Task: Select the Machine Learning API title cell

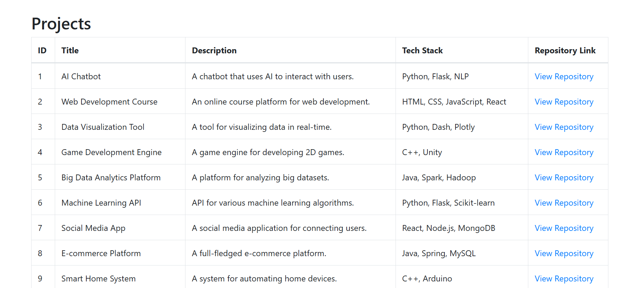Action: pyautogui.click(x=120, y=202)
